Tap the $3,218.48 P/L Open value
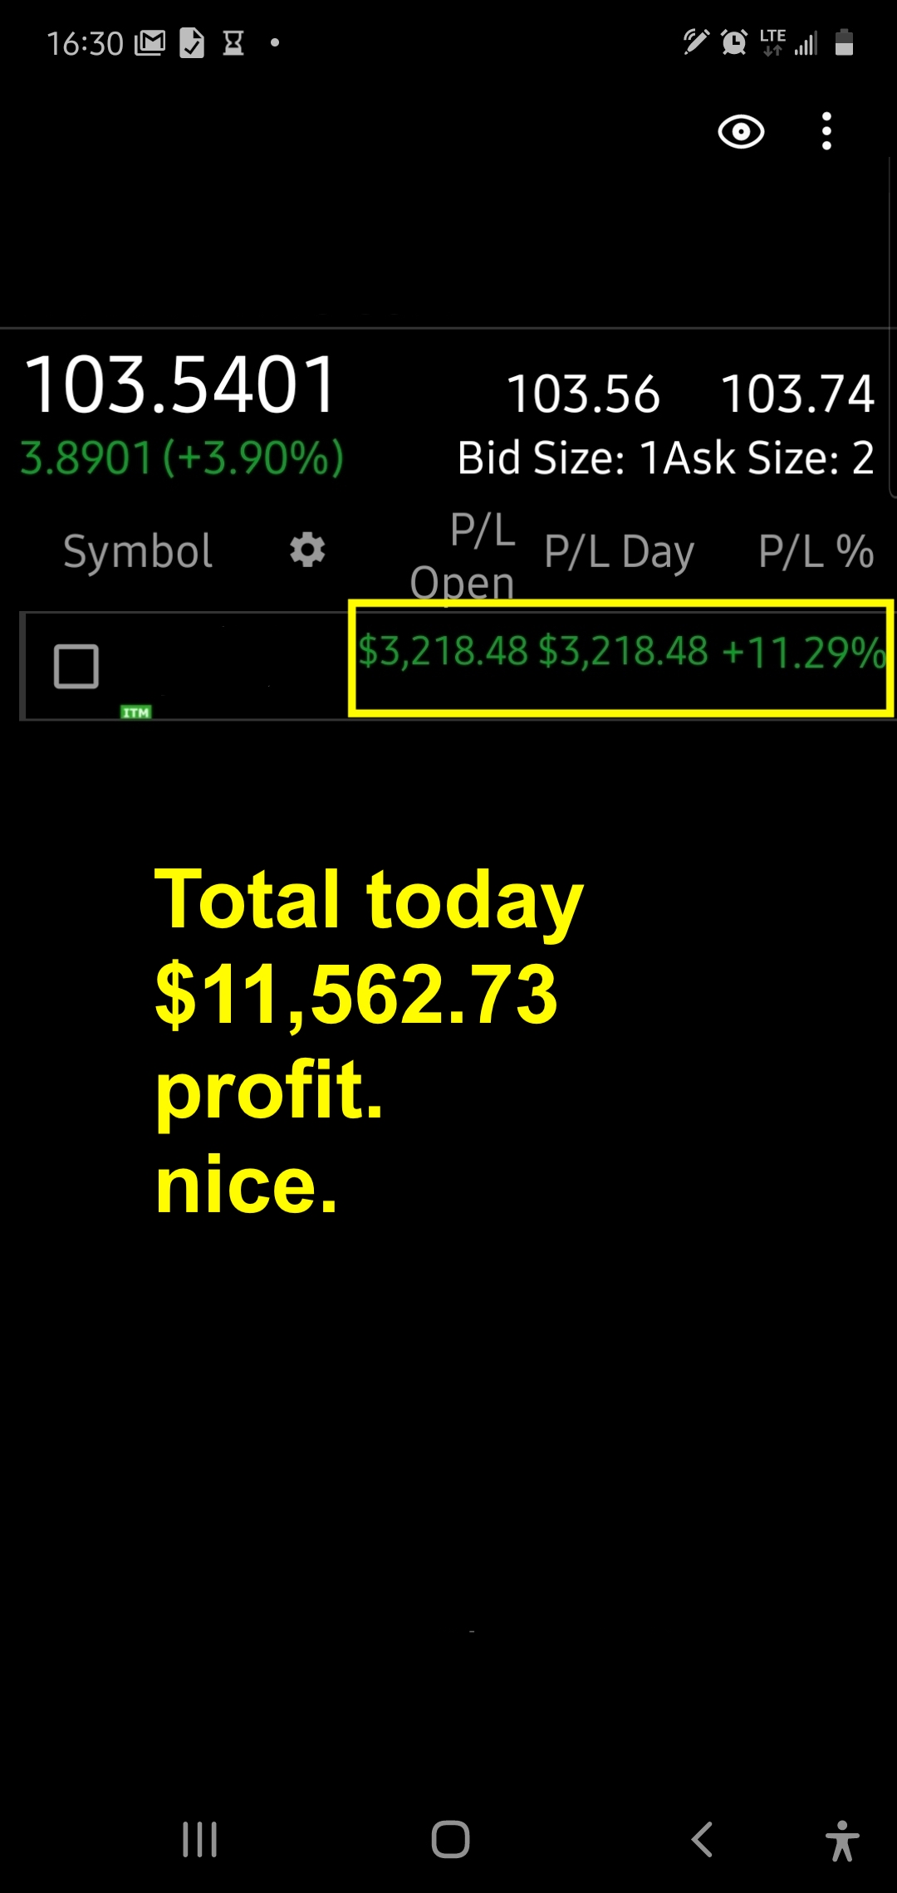The image size is (897, 1893). [x=443, y=651]
